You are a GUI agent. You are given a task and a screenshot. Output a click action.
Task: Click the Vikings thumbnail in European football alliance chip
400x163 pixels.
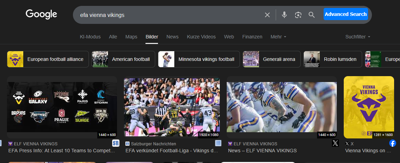pyautogui.click(x=15, y=59)
